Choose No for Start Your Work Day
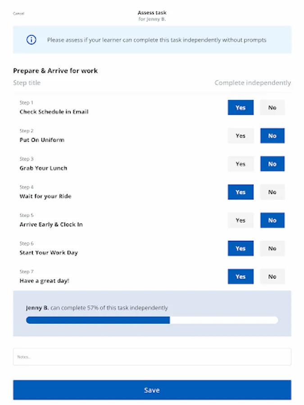The image size is (304, 405). tap(272, 248)
